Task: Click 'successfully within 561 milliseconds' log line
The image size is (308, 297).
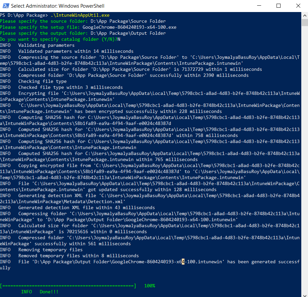Action: point(65,244)
